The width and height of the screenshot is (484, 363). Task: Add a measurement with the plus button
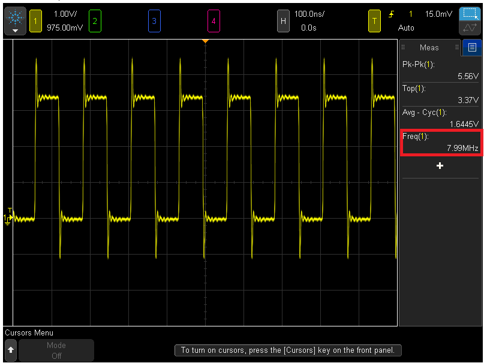pos(440,166)
